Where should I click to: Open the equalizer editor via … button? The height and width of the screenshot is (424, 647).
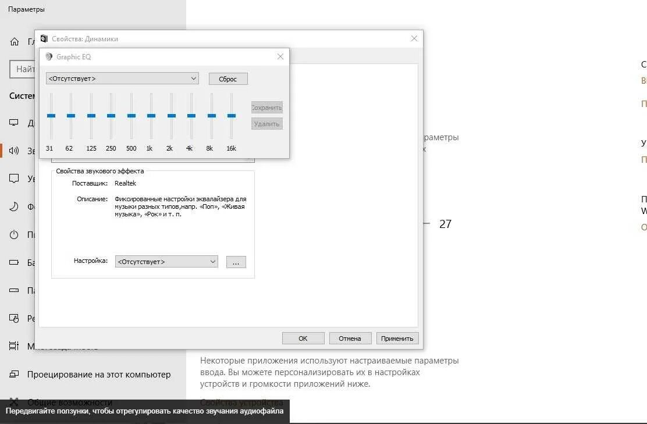click(236, 262)
